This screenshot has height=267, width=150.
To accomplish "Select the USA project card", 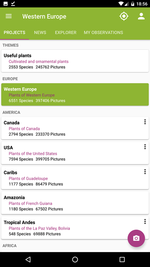I will (75, 153).
